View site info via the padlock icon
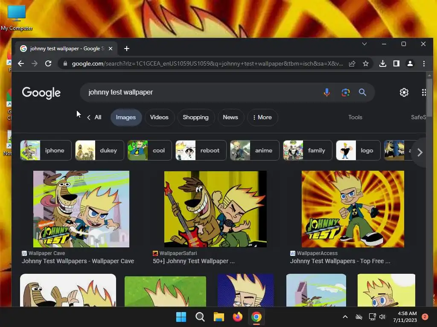Screen dimensions: 437x327 (65, 64)
